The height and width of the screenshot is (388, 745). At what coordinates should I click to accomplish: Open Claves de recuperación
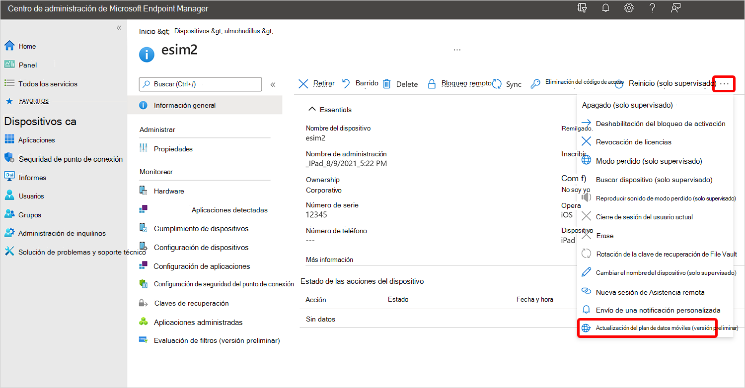[191, 303]
